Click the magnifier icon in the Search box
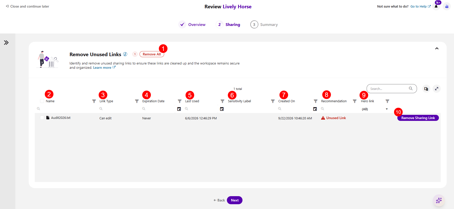The width and height of the screenshot is (454, 209). pos(411,88)
